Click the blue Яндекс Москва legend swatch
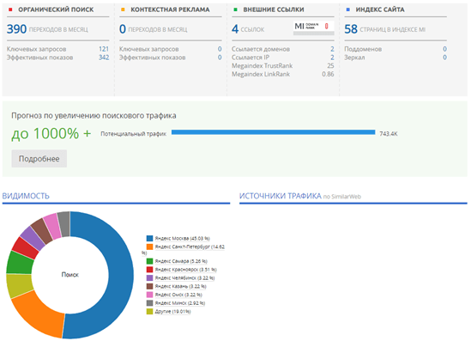Screen dimensions: 471x341 (149, 239)
